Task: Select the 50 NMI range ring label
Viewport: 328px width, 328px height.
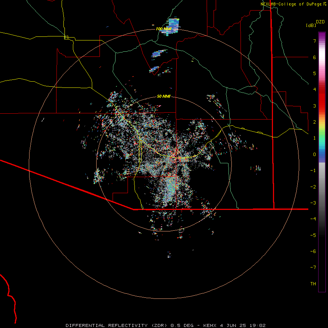Action: (164, 96)
